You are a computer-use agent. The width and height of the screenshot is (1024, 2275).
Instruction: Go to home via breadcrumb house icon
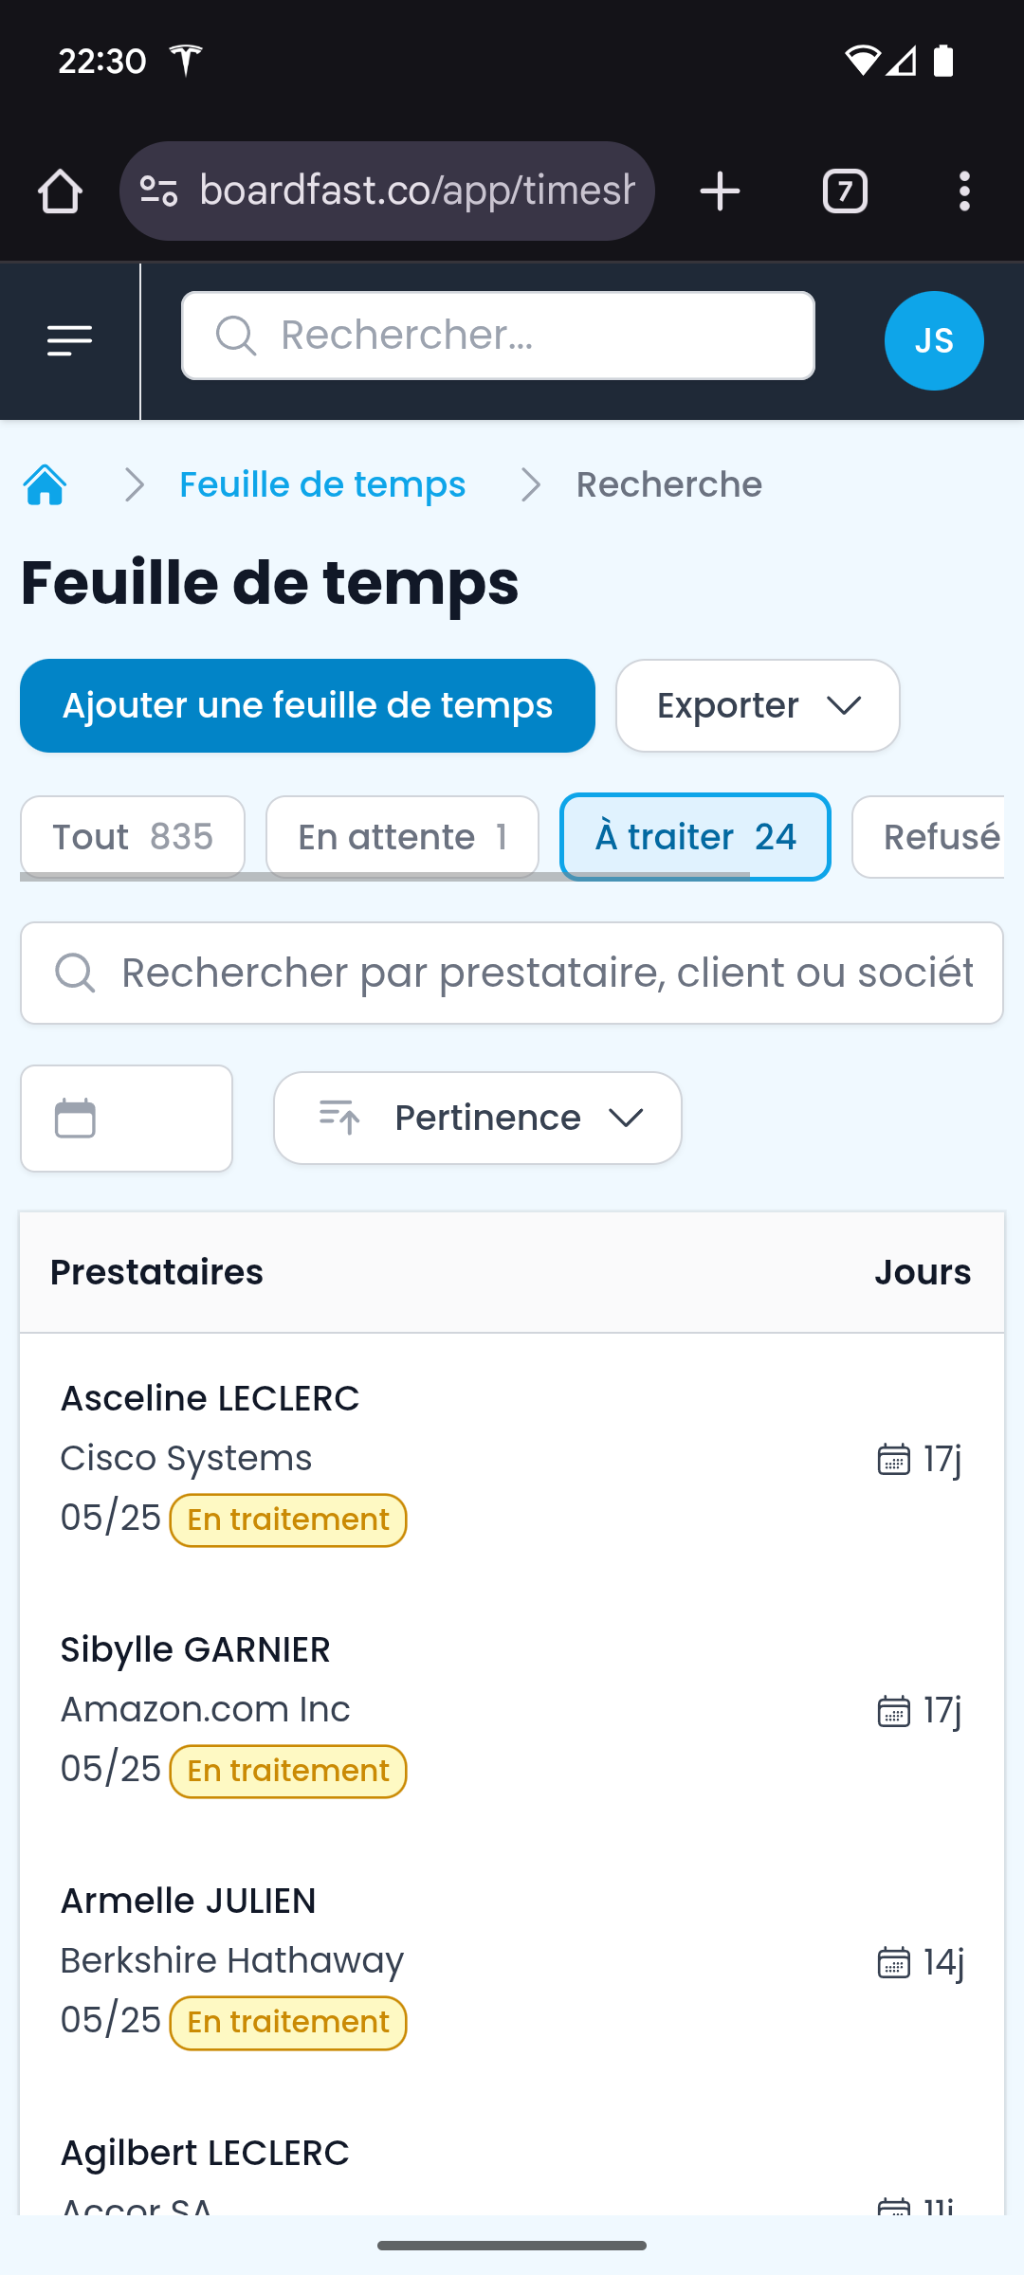[x=45, y=485]
